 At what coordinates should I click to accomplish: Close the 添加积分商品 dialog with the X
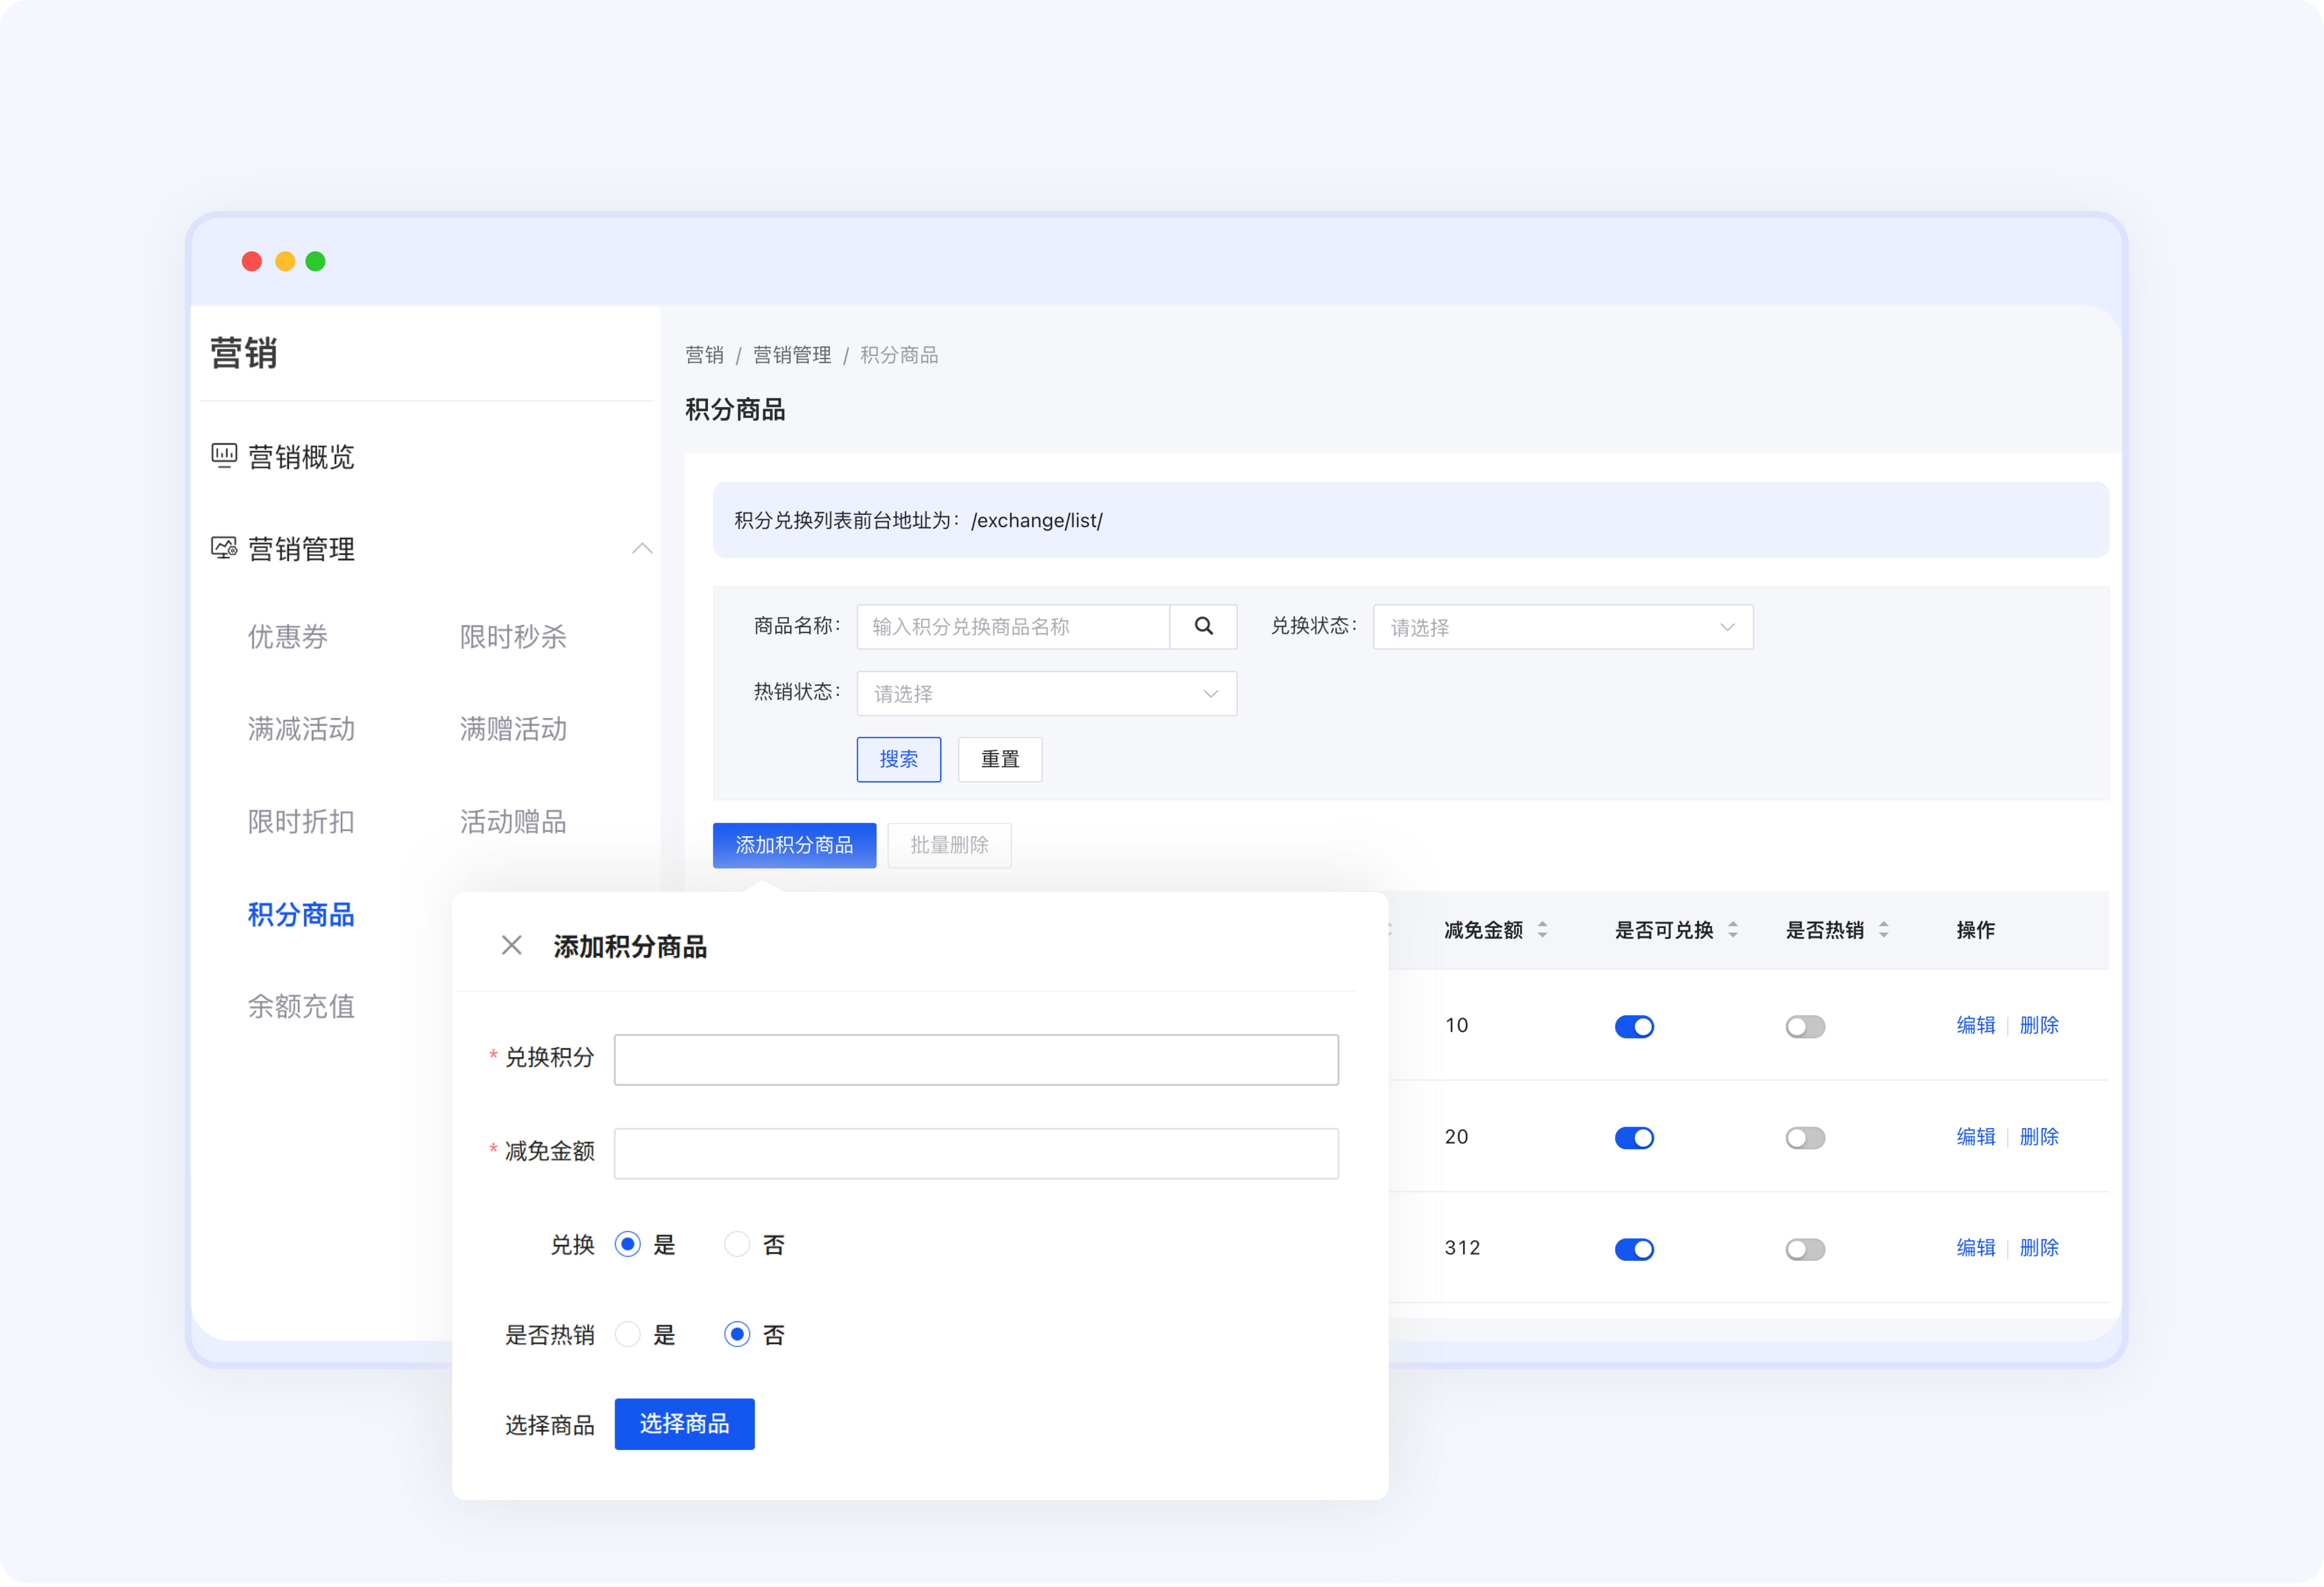point(511,944)
